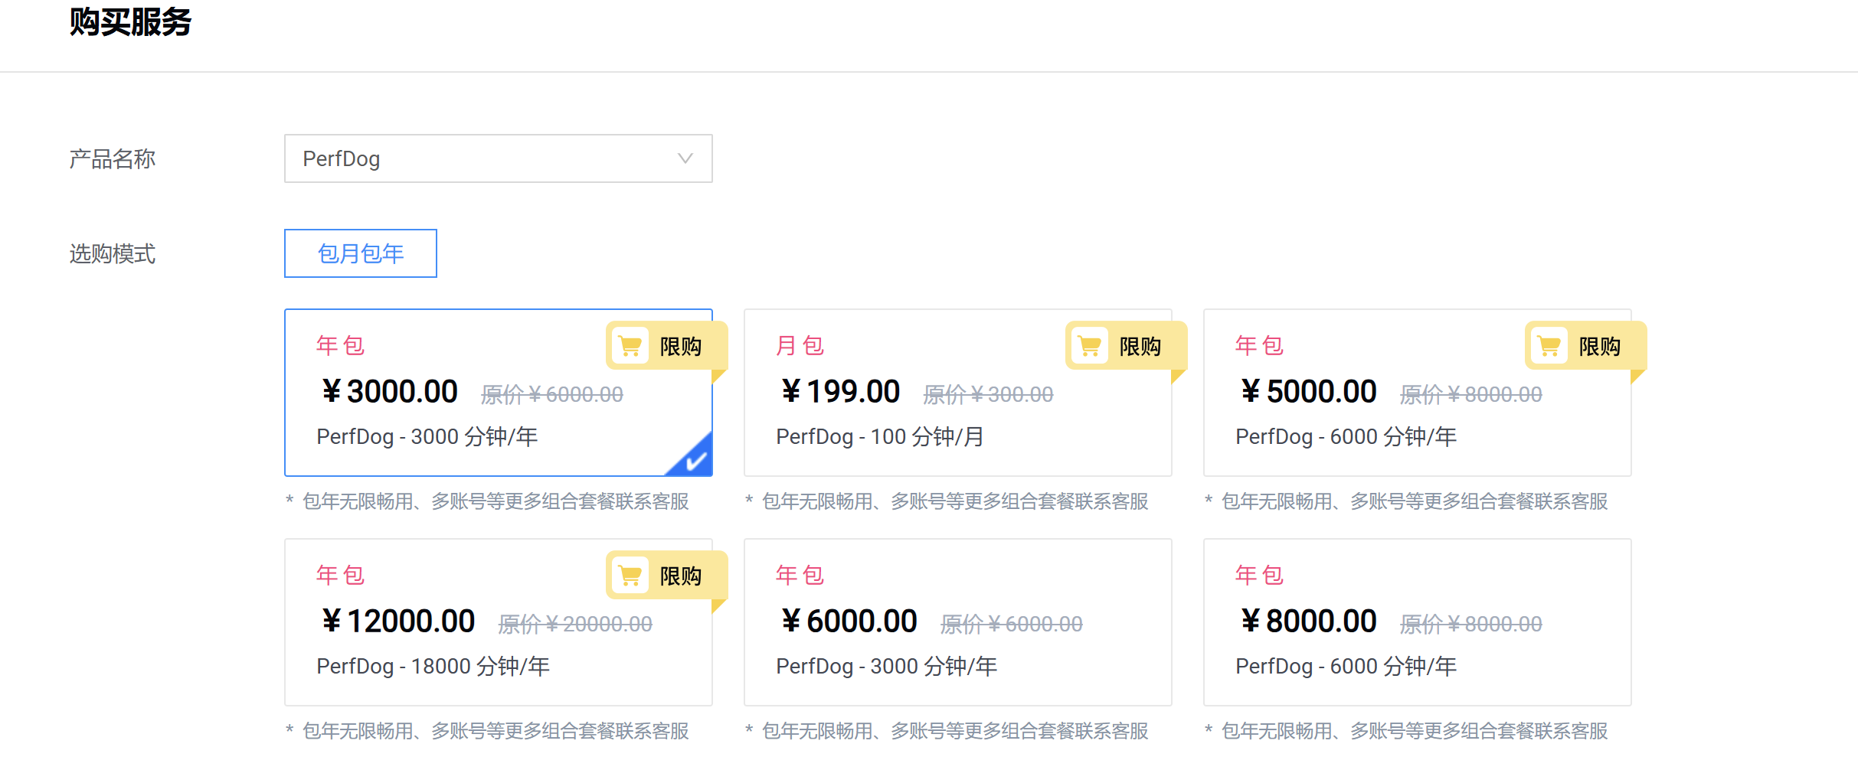The width and height of the screenshot is (1858, 770).
Task: Select the ¥3000.00 annual package card
Action: [x=498, y=393]
